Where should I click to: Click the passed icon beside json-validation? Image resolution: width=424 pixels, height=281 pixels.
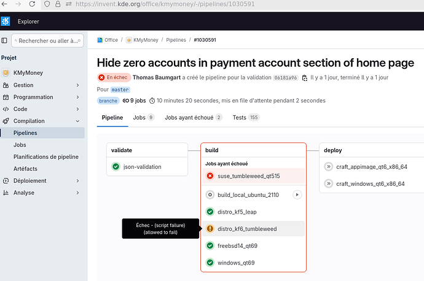[x=116, y=166]
